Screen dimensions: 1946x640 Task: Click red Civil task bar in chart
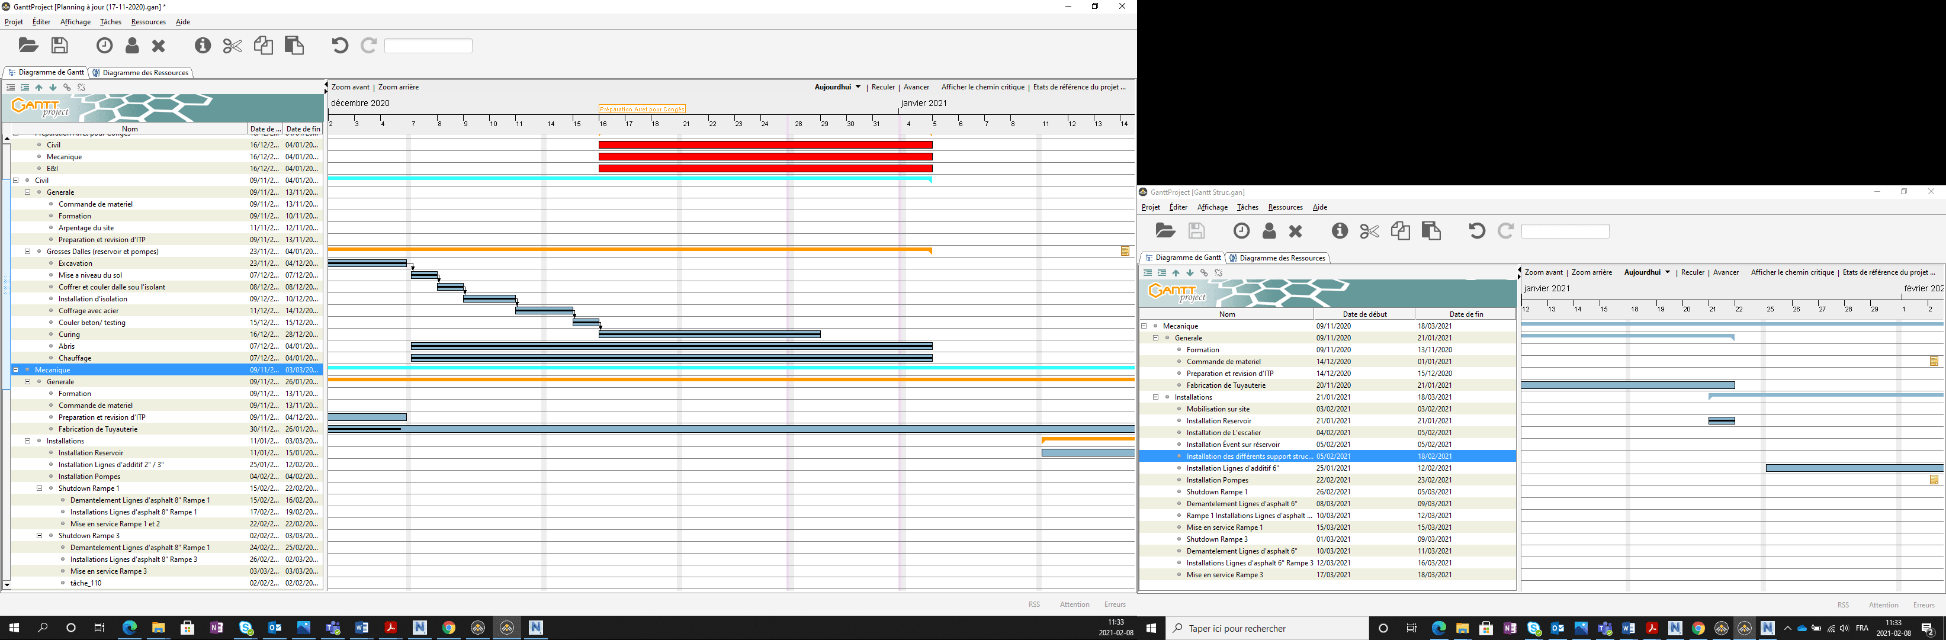(x=765, y=145)
